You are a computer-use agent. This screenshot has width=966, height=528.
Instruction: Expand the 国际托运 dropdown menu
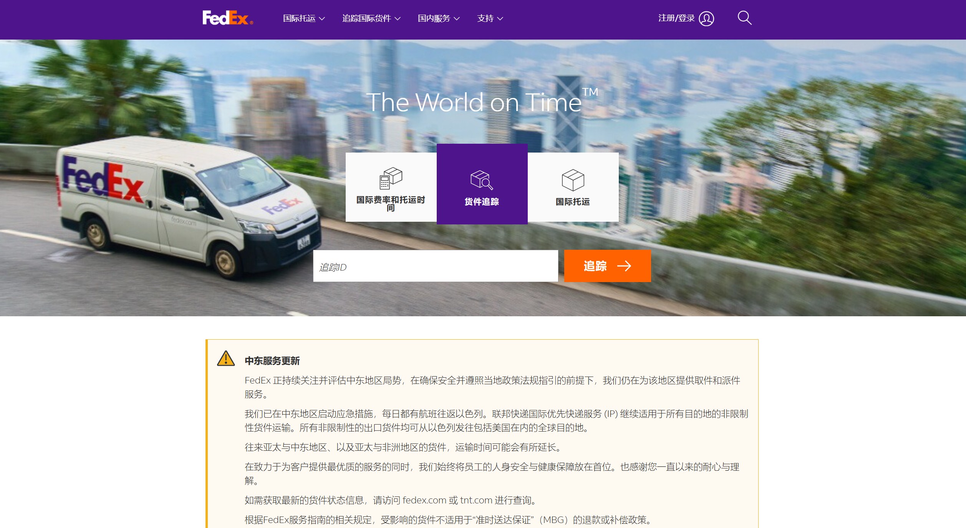(x=304, y=18)
